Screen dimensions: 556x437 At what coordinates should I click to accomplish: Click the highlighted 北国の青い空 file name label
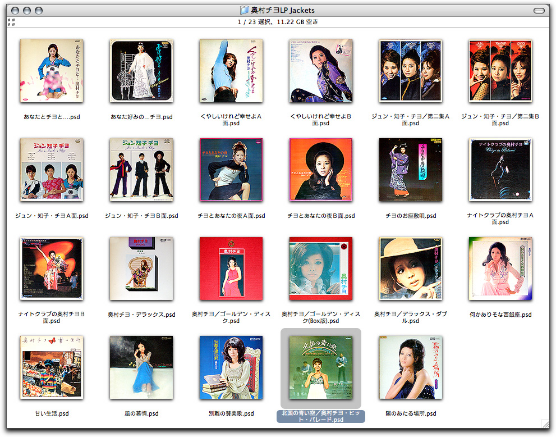point(321,416)
